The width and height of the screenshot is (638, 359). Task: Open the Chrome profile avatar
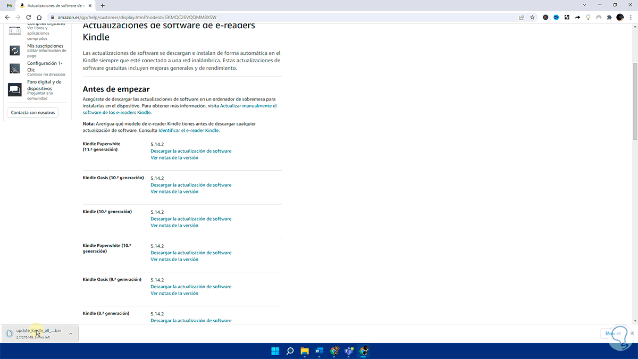[x=620, y=17]
